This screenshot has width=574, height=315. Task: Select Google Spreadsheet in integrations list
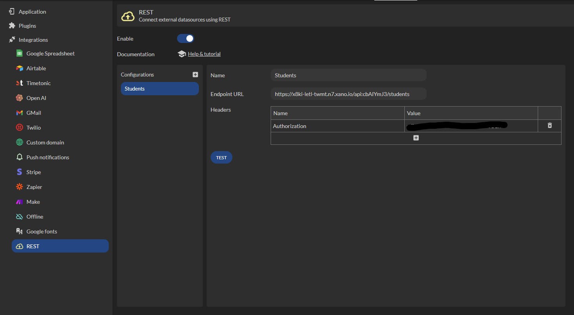point(51,53)
